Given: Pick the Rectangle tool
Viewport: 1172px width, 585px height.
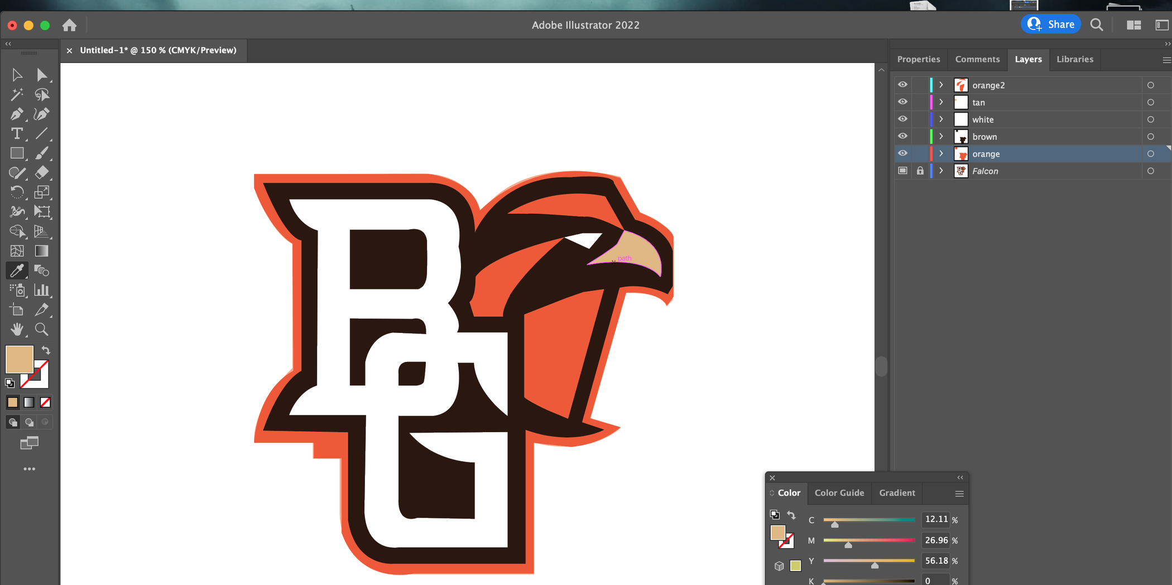Looking at the screenshot, I should pos(17,153).
